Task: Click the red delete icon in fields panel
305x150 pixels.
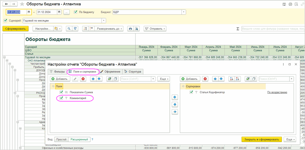Action: point(83,79)
